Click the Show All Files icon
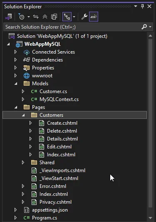 click(x=54, y=17)
